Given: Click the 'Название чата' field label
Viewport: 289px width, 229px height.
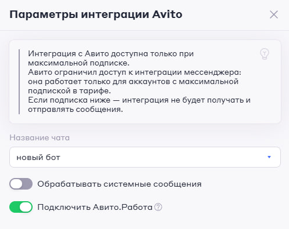Looking at the screenshot, I should coord(40,137).
